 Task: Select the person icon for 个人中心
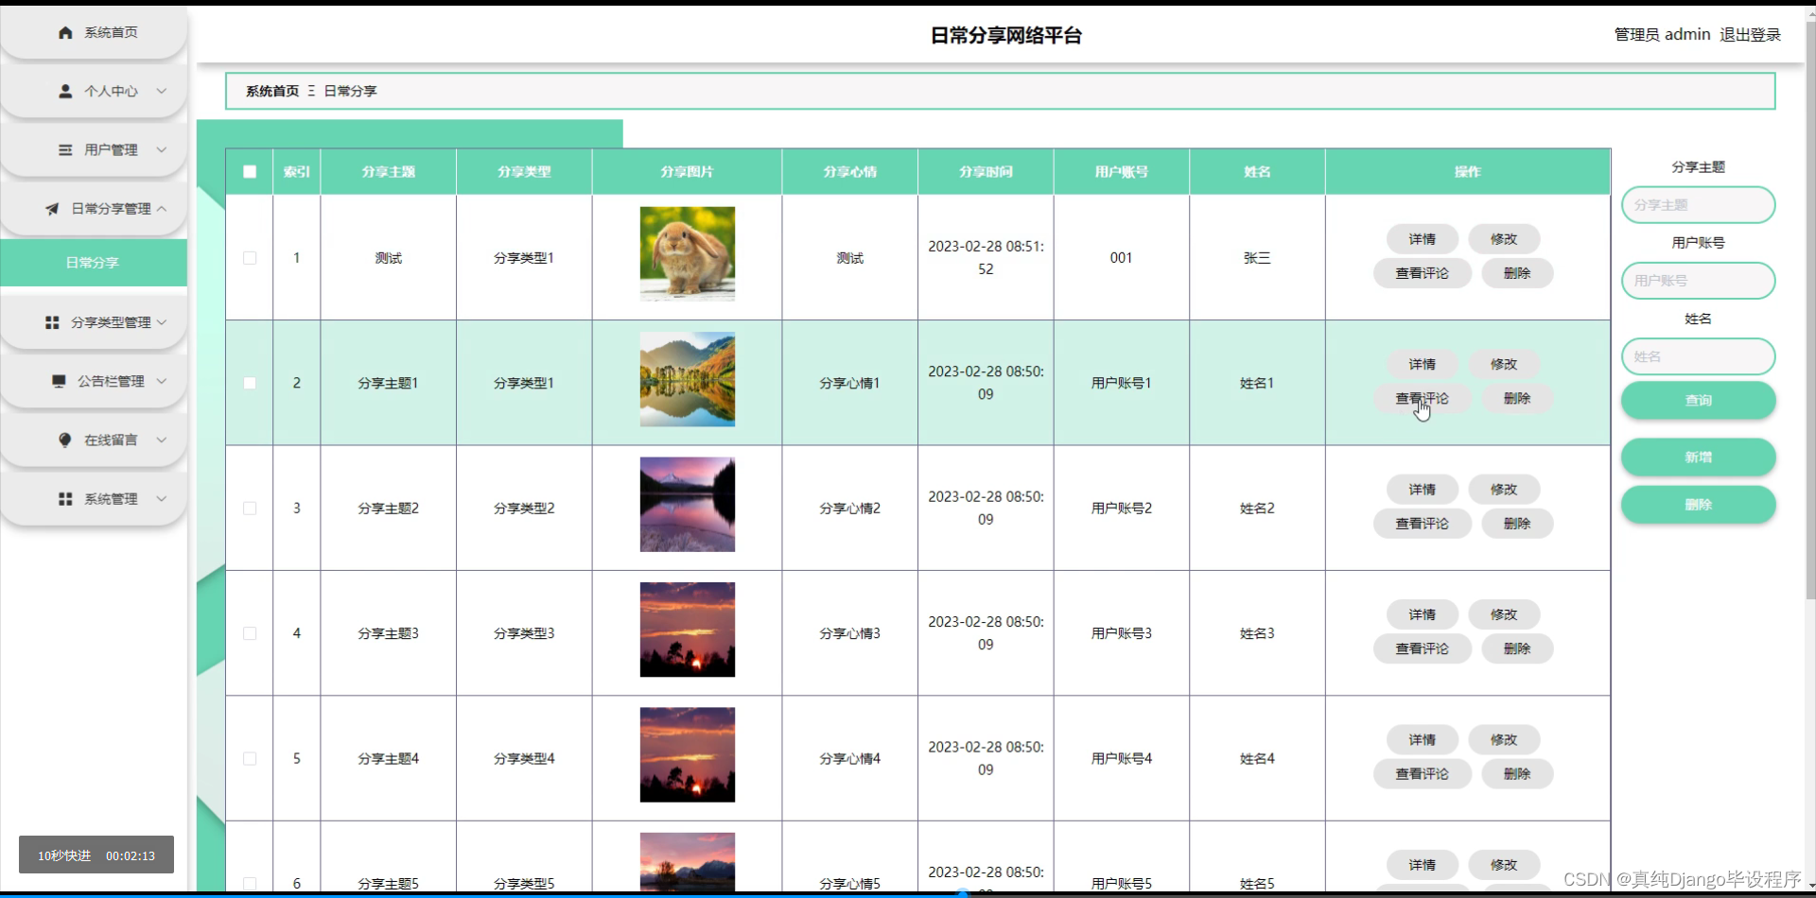pos(65,91)
